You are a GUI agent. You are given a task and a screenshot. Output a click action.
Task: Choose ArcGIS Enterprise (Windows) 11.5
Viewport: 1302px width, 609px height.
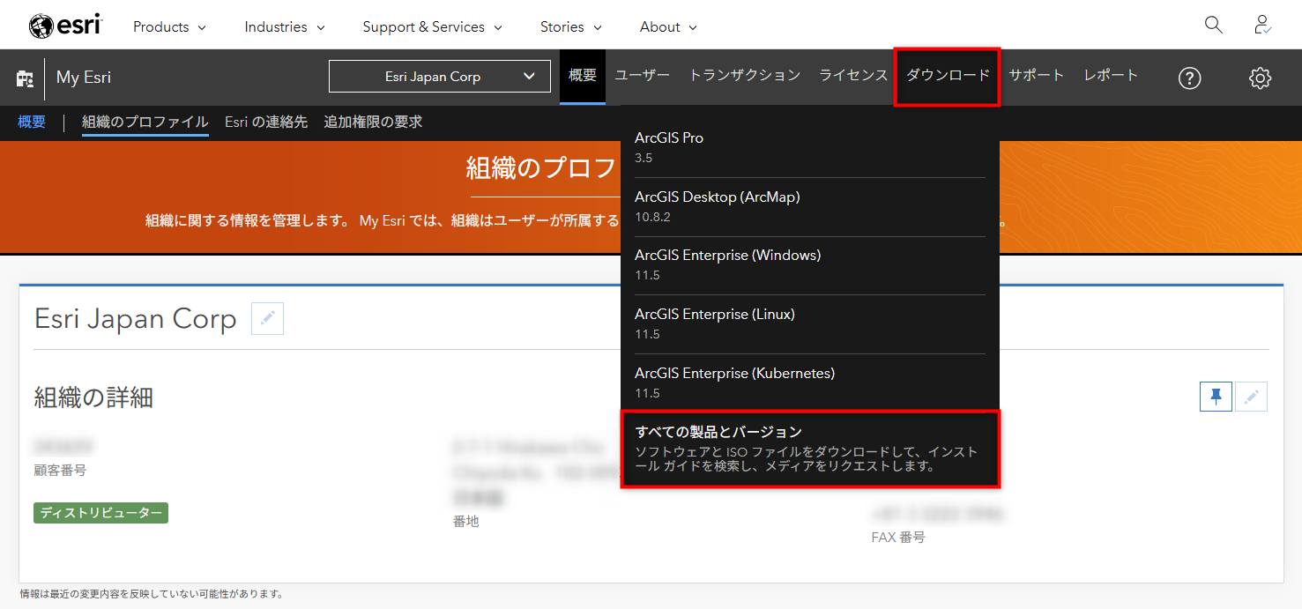(x=810, y=265)
